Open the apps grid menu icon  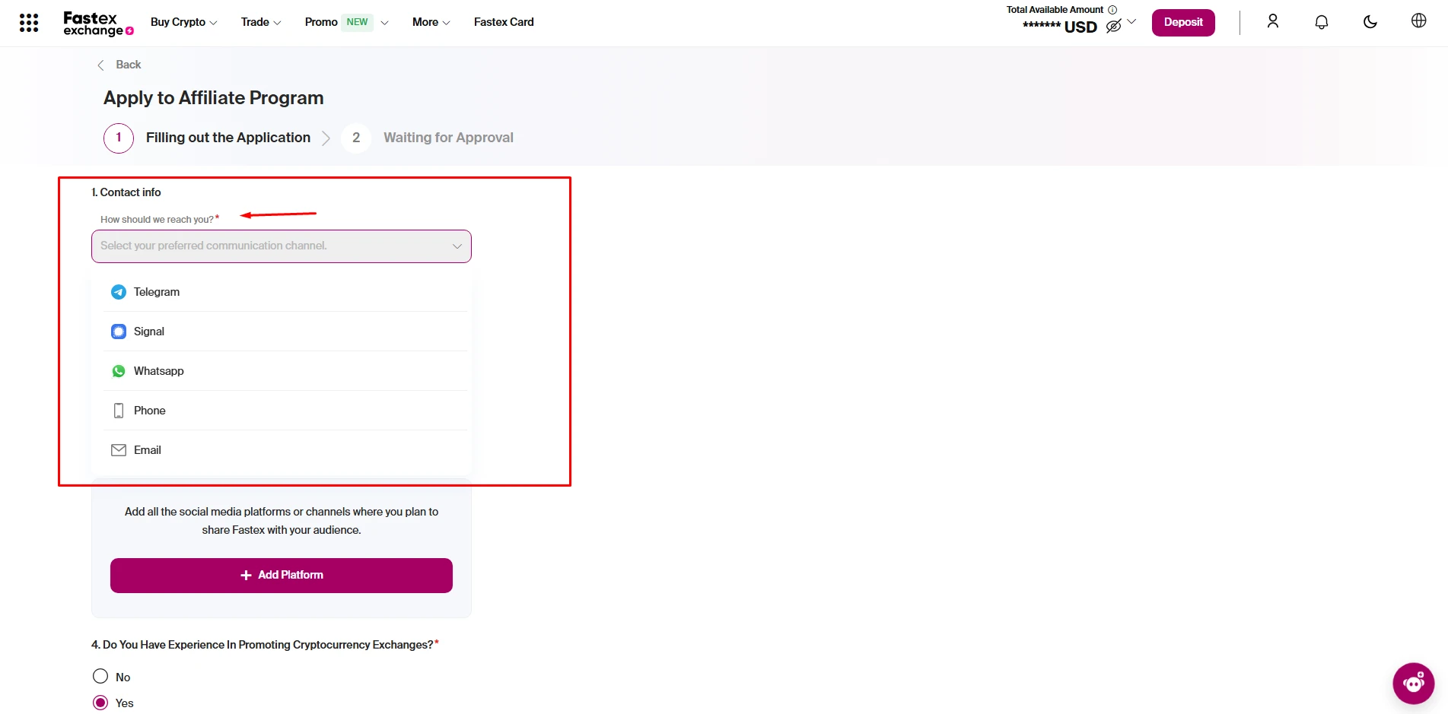click(x=29, y=23)
